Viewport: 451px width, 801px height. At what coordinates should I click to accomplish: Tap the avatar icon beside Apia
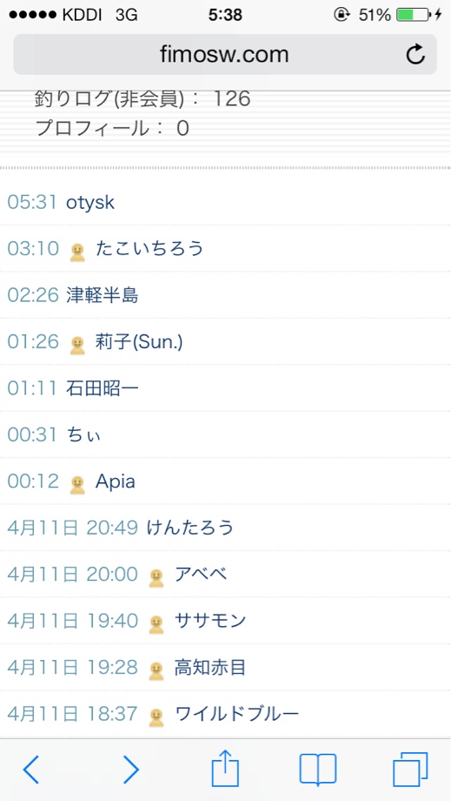click(x=77, y=485)
